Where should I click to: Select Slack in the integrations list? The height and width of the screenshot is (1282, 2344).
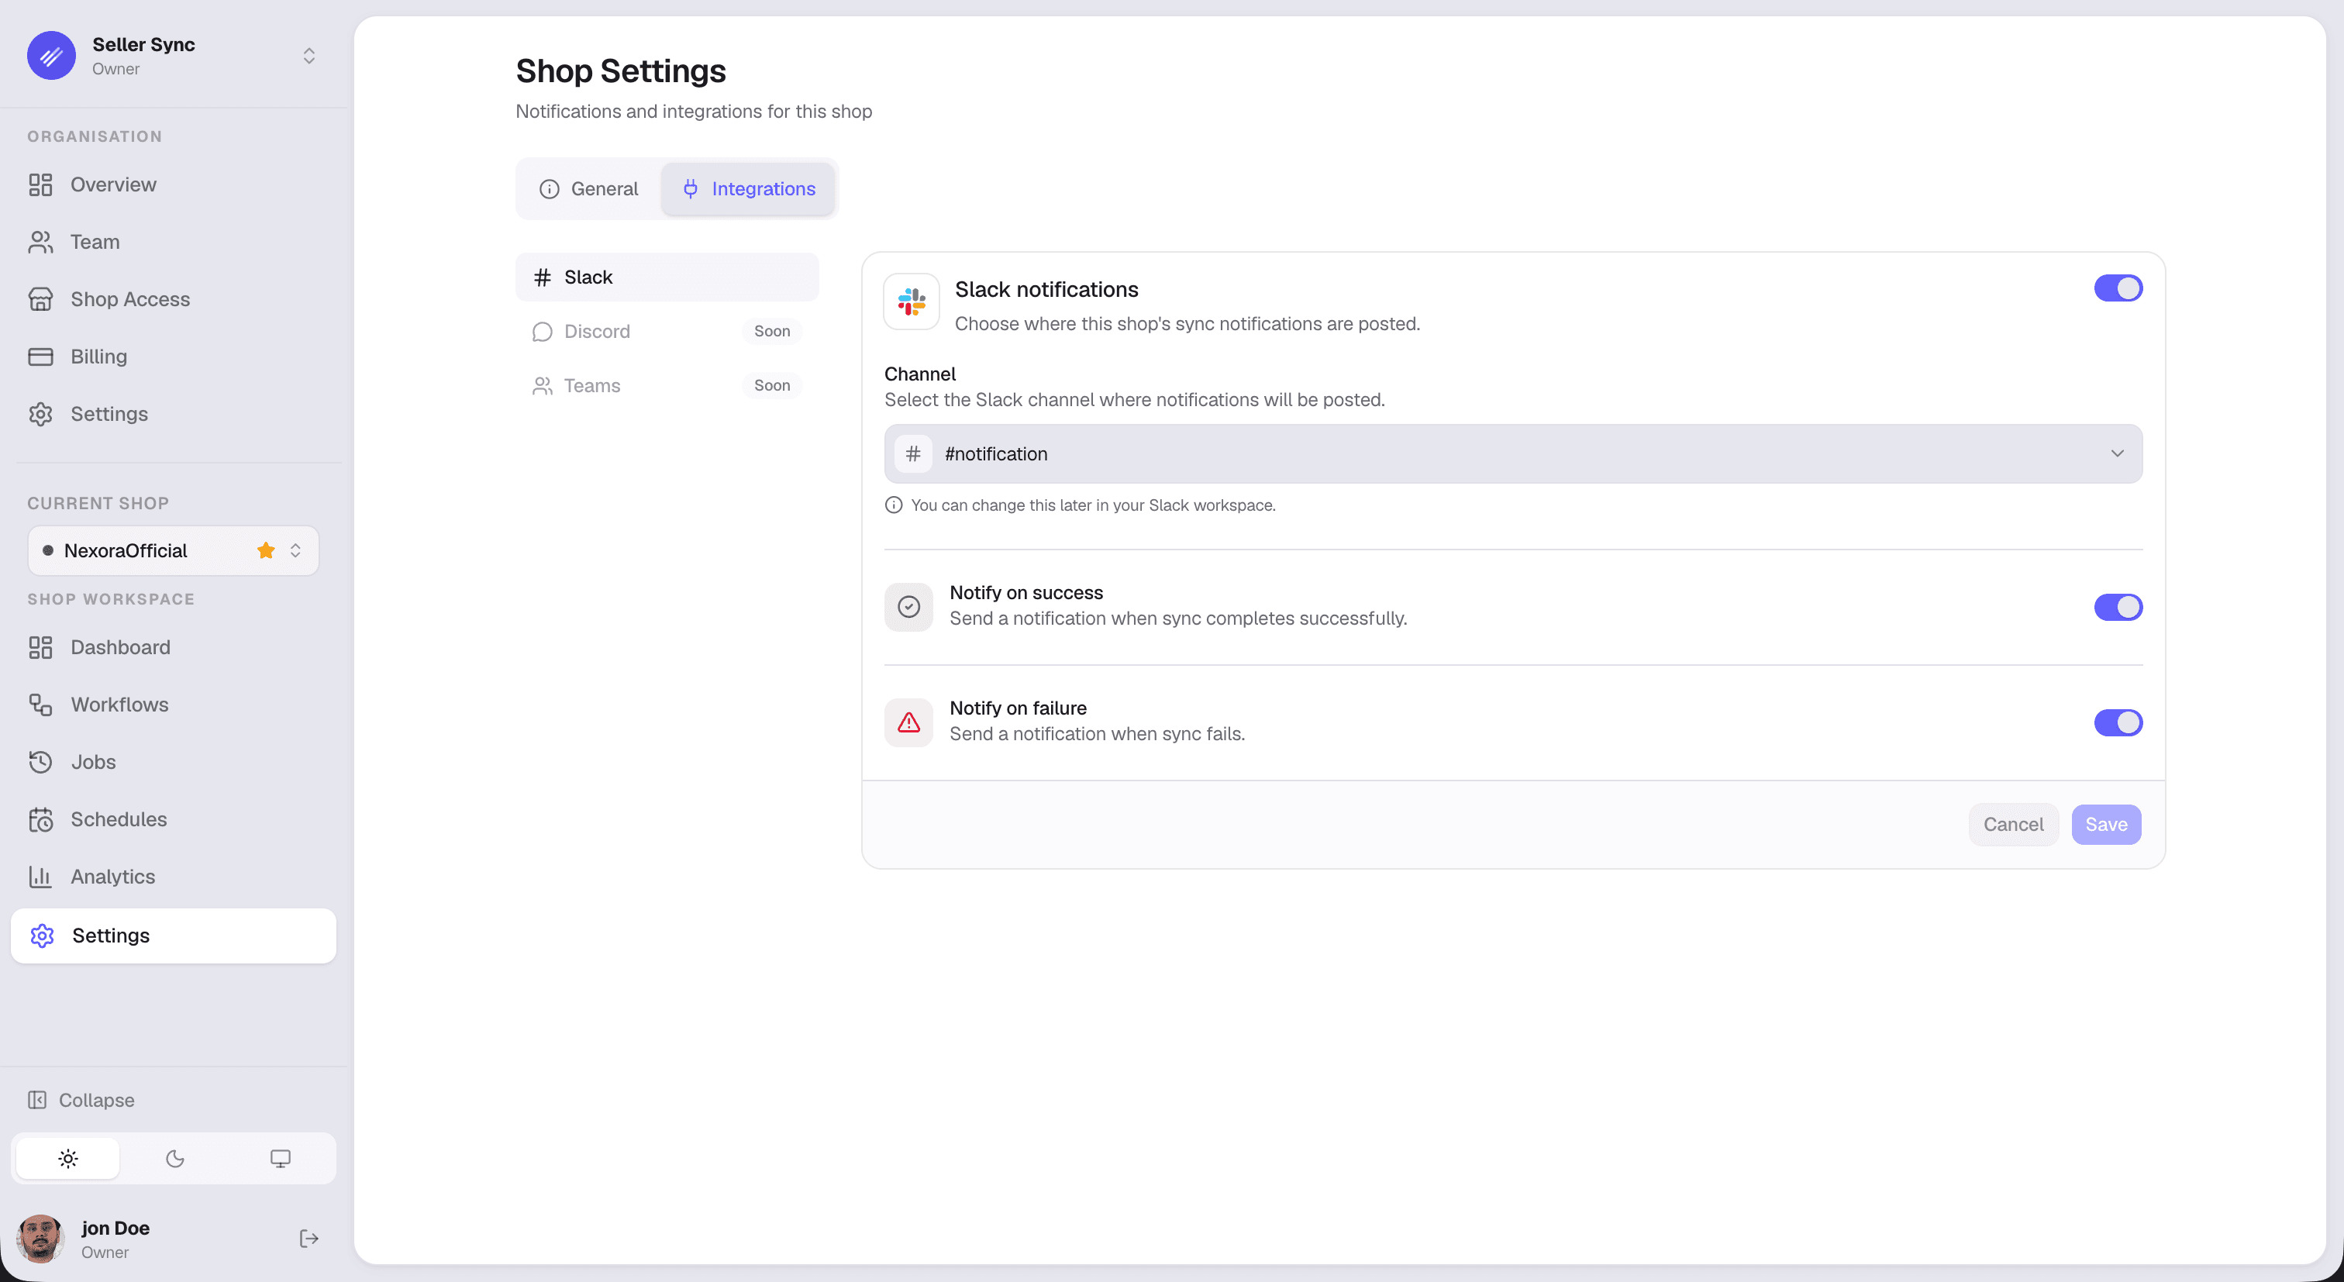point(667,277)
